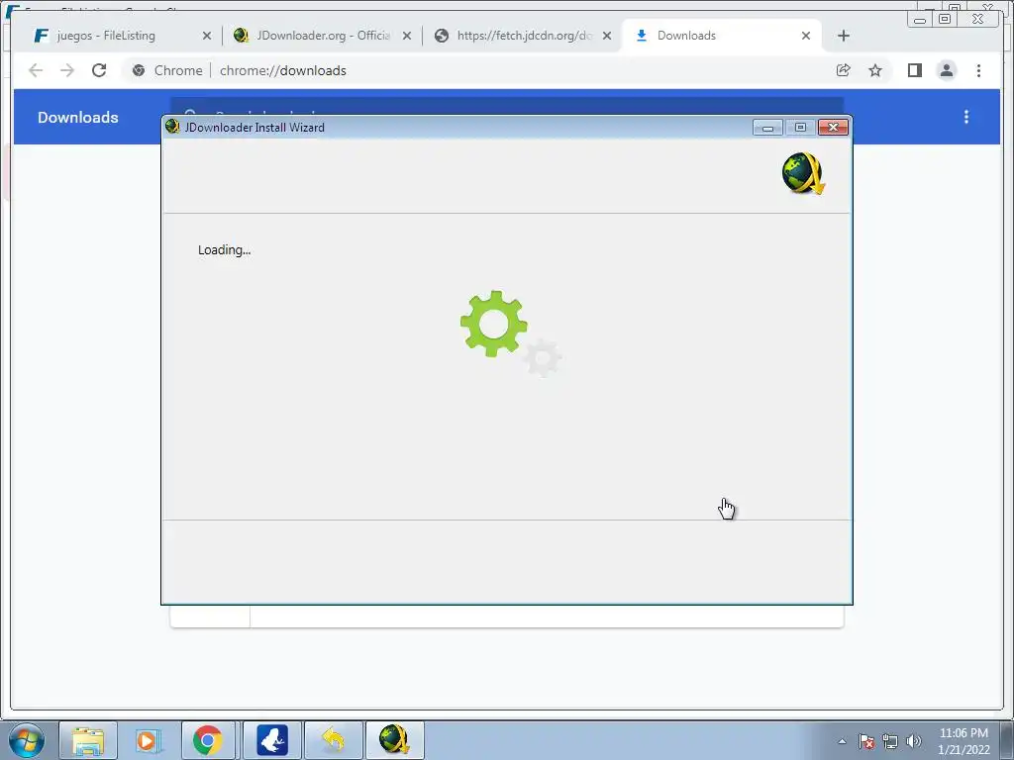This screenshot has height=760, width=1014.
Task: Open the yellow arrow app in taskbar
Action: click(x=334, y=740)
